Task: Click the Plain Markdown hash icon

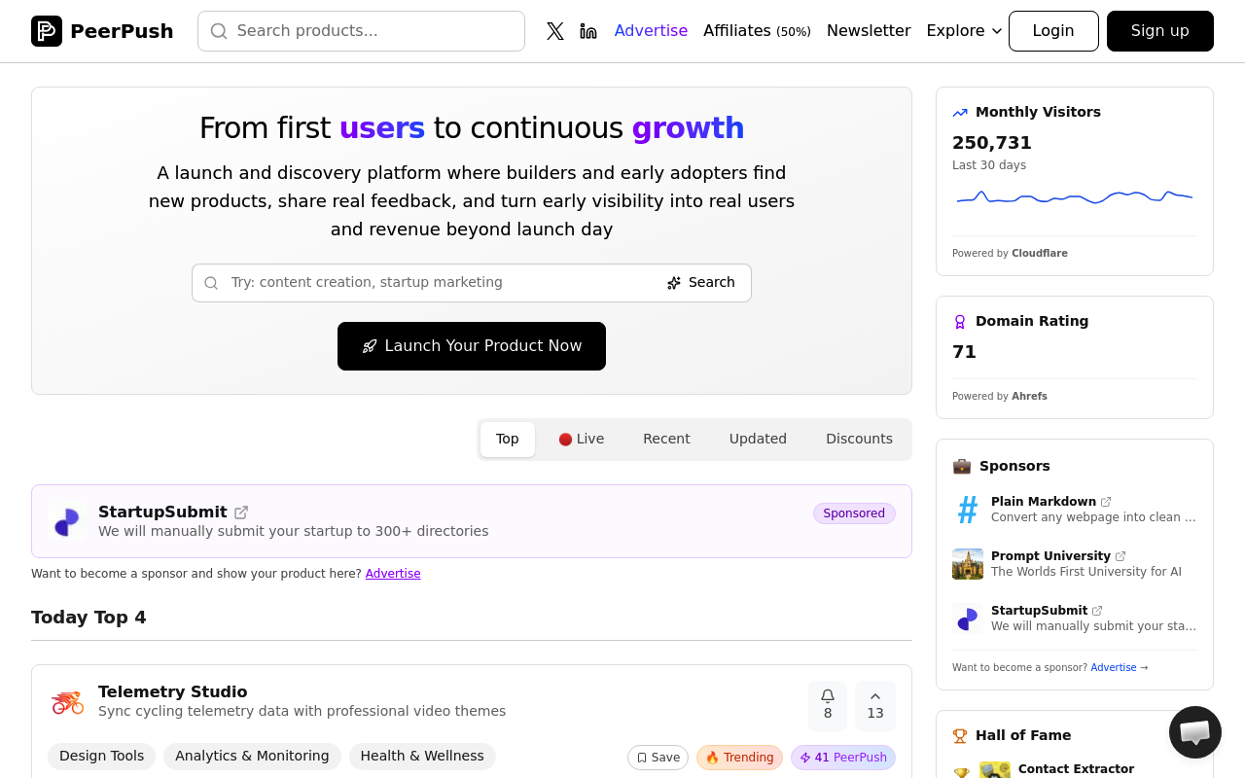Action: 968,510
